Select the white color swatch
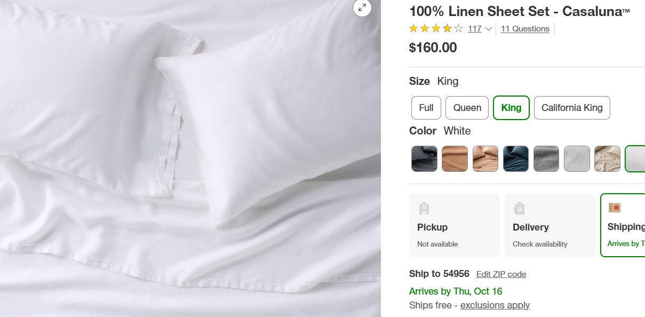Viewport: 645px width, 317px height. pyautogui.click(x=638, y=158)
